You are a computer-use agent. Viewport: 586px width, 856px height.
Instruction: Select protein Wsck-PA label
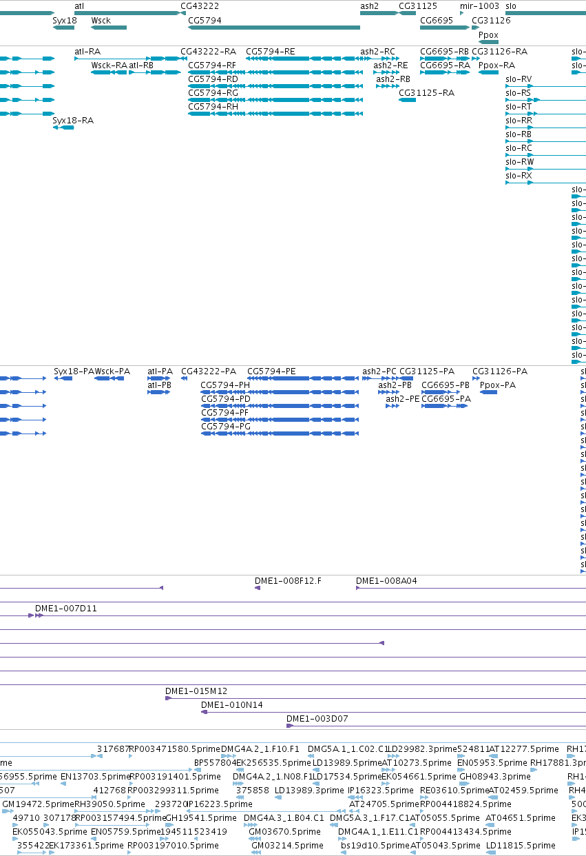click(112, 371)
